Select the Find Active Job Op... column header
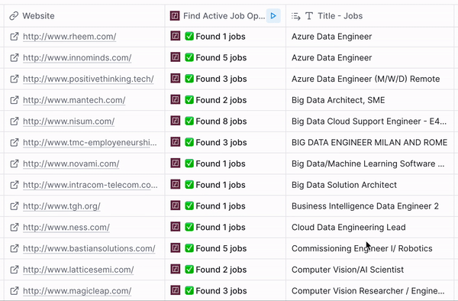The image size is (458, 301). pos(225,16)
